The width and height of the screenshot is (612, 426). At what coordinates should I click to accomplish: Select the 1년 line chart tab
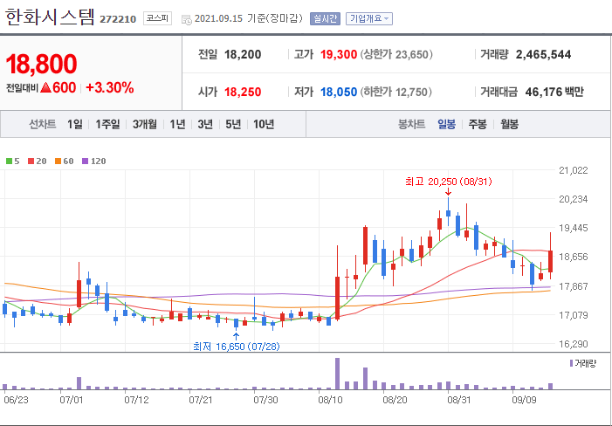pyautogui.click(x=177, y=125)
